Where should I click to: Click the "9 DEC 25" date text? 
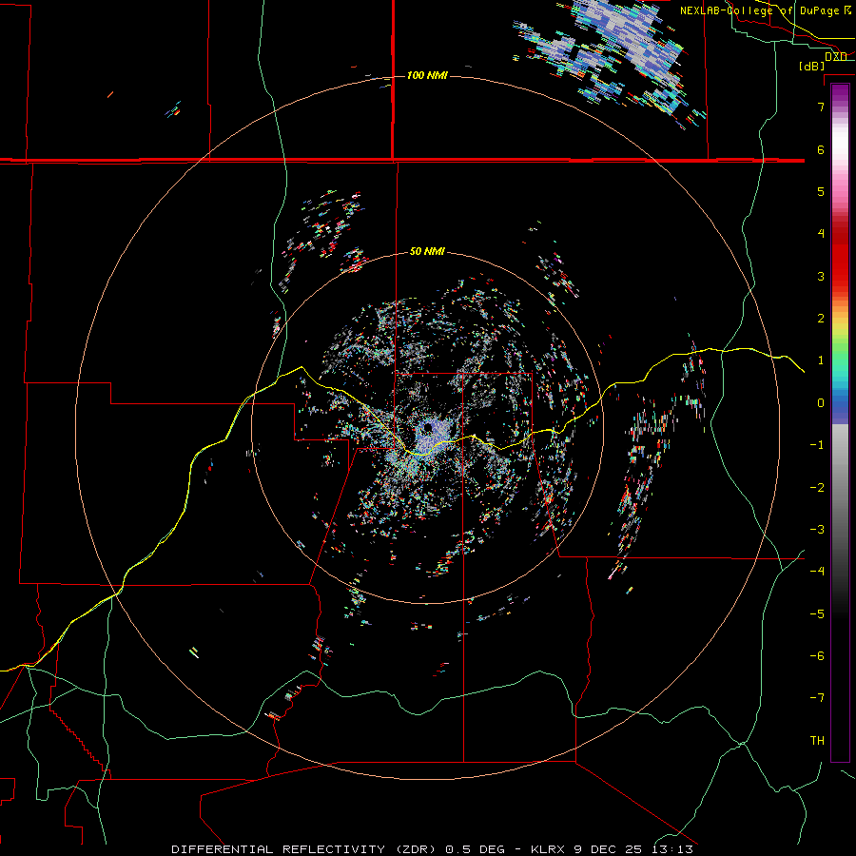click(x=608, y=849)
